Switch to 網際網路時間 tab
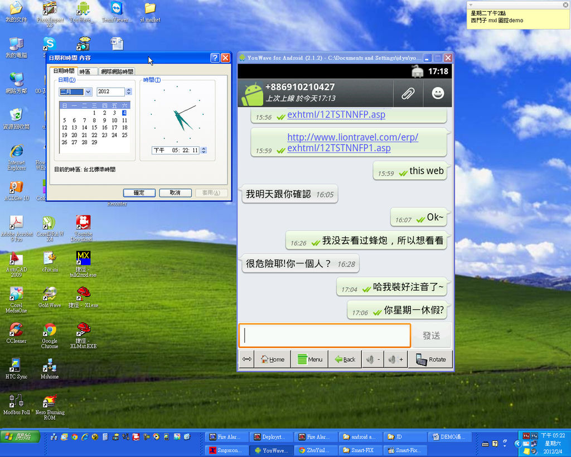The height and width of the screenshot is (457, 571). coord(117,72)
